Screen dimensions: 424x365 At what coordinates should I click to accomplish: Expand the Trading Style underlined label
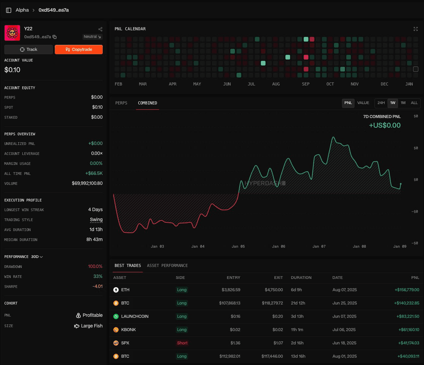click(96, 220)
